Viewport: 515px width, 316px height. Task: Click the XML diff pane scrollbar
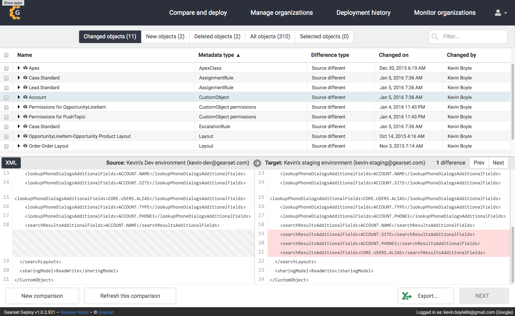pyautogui.click(x=512, y=254)
